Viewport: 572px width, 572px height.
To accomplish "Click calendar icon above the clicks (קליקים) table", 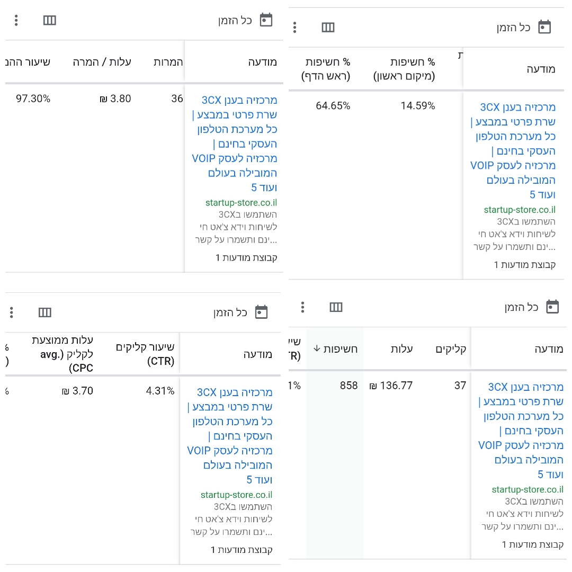I will tap(552, 307).
